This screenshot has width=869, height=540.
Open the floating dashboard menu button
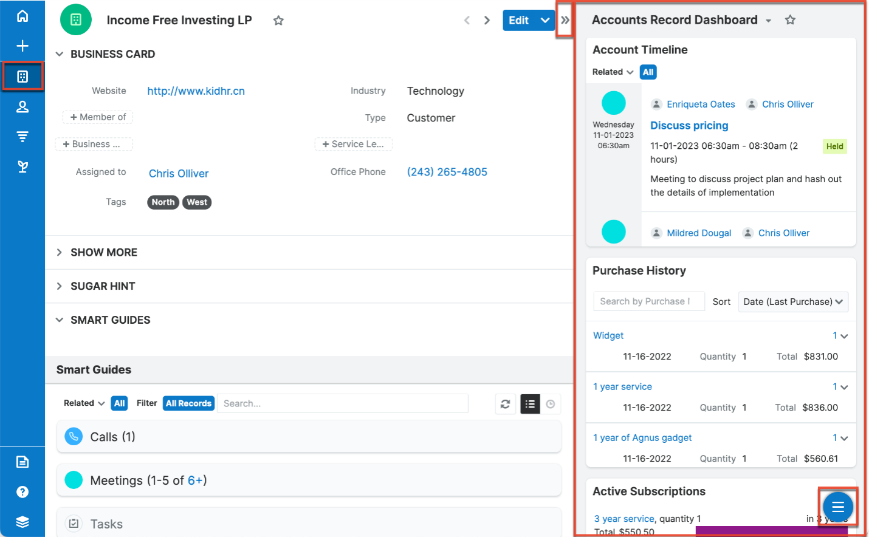pos(837,507)
